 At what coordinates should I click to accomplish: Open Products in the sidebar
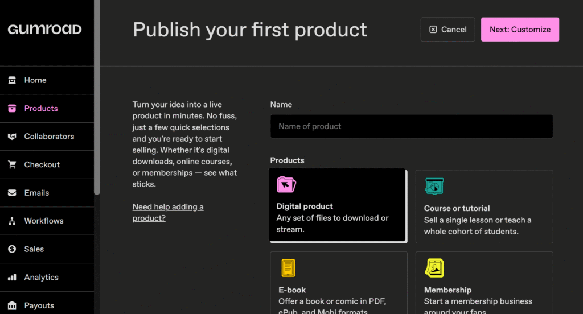pos(47,108)
